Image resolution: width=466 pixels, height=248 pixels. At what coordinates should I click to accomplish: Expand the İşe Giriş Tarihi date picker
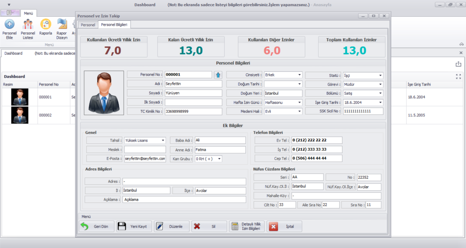point(380,102)
